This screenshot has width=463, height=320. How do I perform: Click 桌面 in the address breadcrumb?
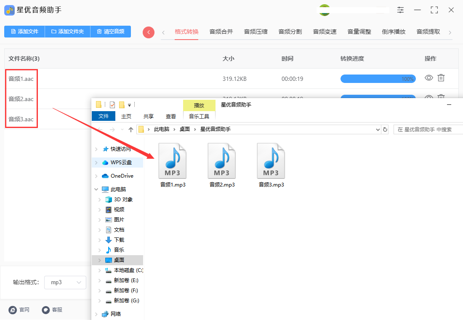point(185,129)
